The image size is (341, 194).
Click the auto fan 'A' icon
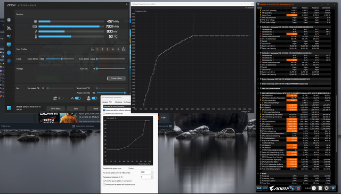[x=72, y=98]
